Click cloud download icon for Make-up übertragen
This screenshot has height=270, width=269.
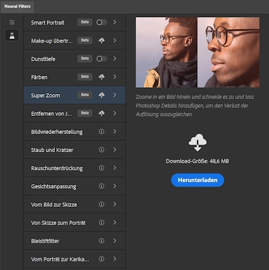pyautogui.click(x=101, y=40)
